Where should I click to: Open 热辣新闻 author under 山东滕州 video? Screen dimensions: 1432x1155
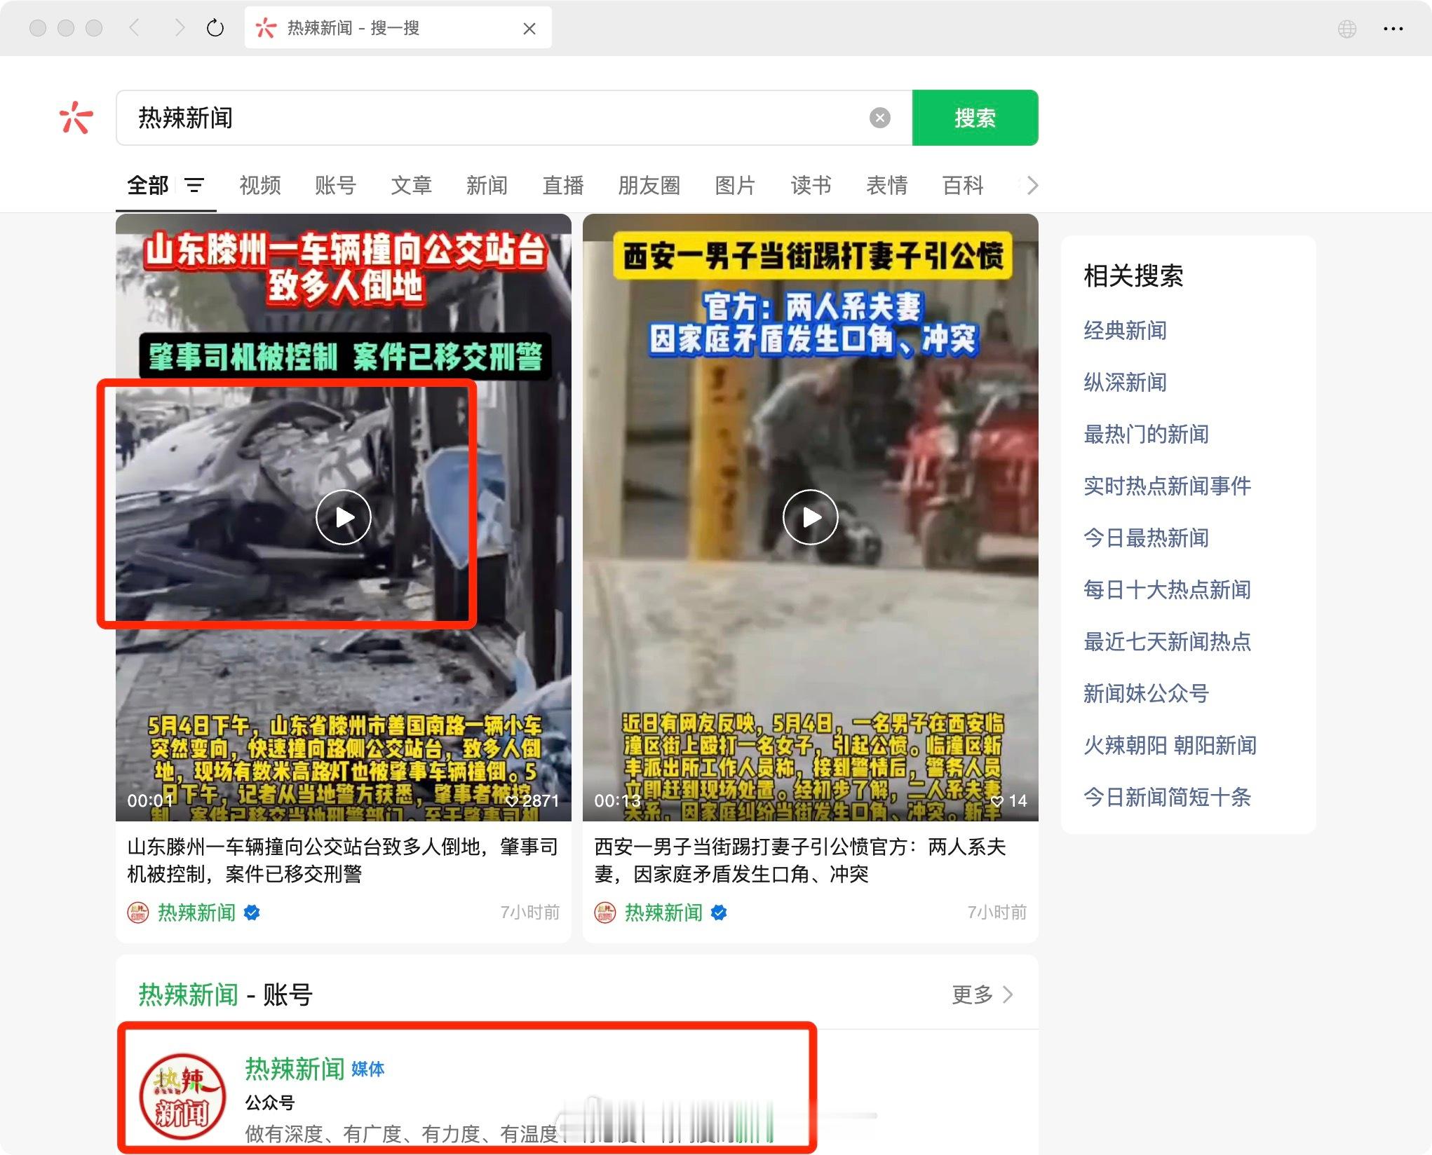(196, 913)
